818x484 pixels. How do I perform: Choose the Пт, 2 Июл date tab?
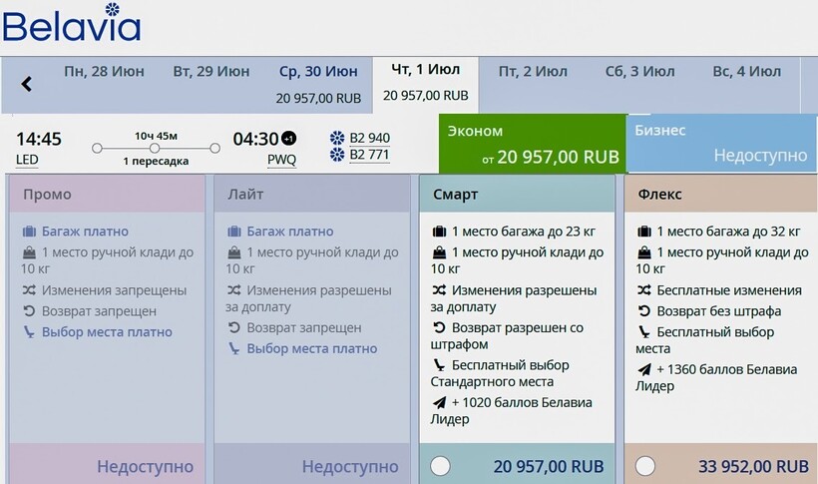pos(533,72)
